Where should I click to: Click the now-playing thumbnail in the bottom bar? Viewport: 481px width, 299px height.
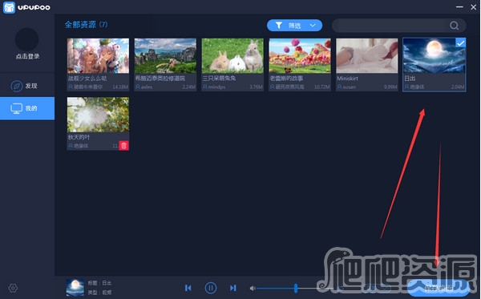click(x=75, y=288)
